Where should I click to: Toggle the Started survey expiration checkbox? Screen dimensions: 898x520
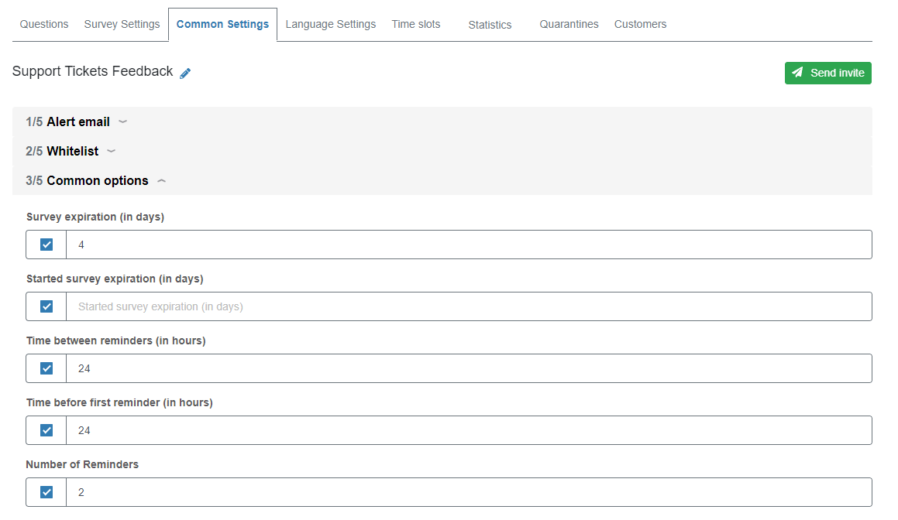[46, 306]
